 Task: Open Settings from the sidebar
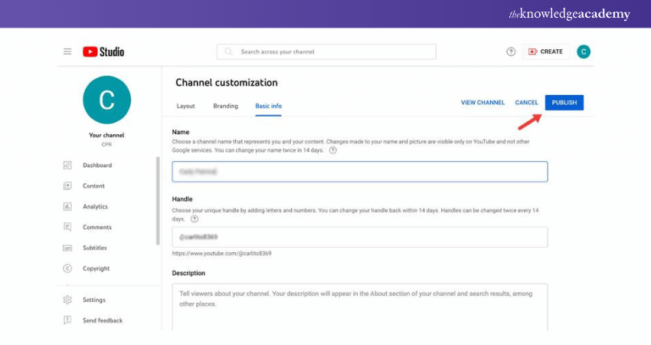tap(94, 300)
